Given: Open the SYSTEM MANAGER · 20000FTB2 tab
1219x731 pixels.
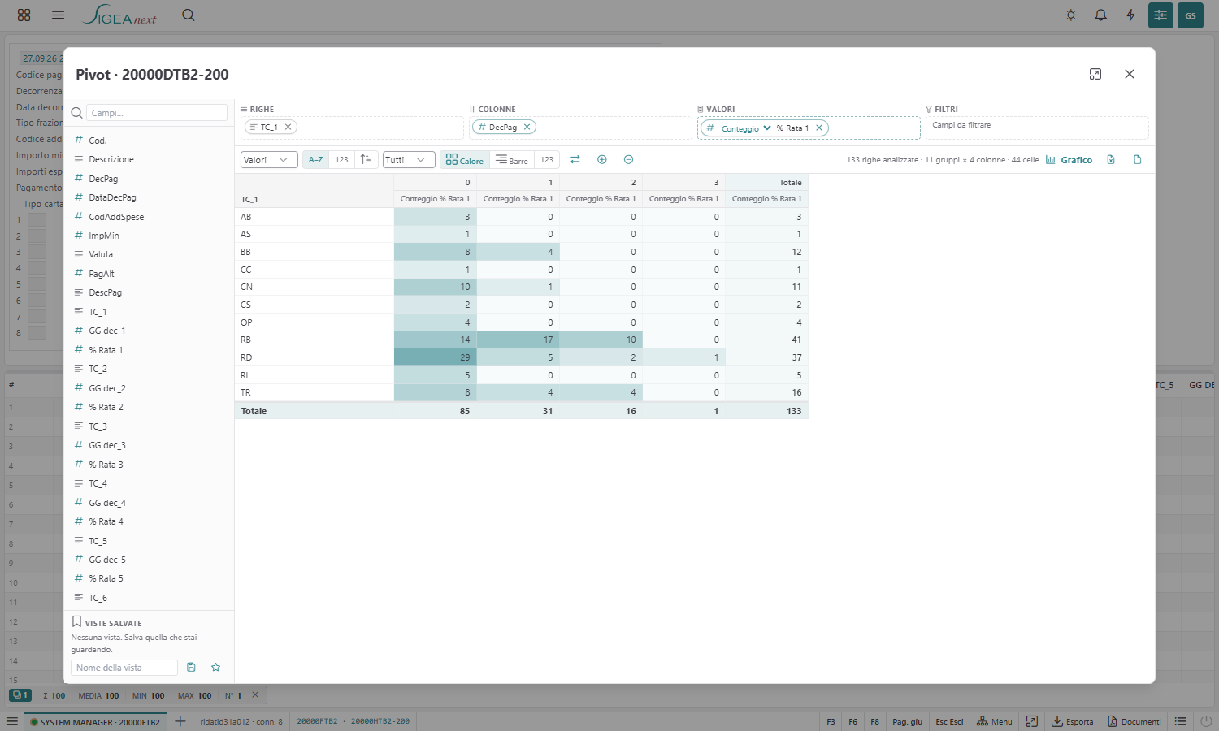Looking at the screenshot, I should pos(95,721).
